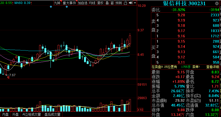Switch to AI立桩成交量 tab
This screenshot has height=117, width=221.
(x=31, y=114)
